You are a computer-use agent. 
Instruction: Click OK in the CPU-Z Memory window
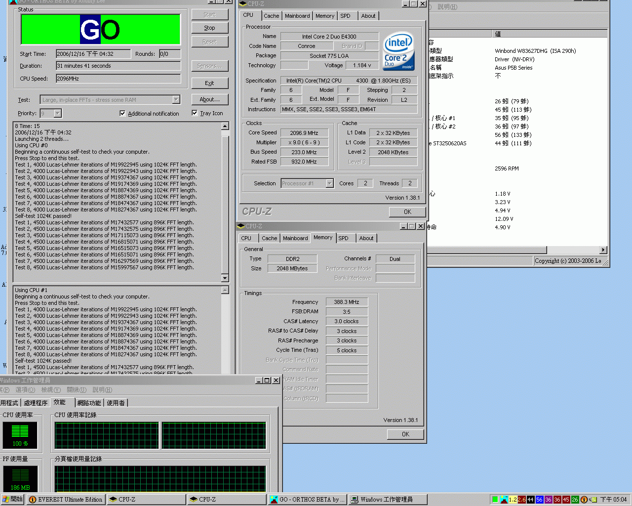(405, 434)
